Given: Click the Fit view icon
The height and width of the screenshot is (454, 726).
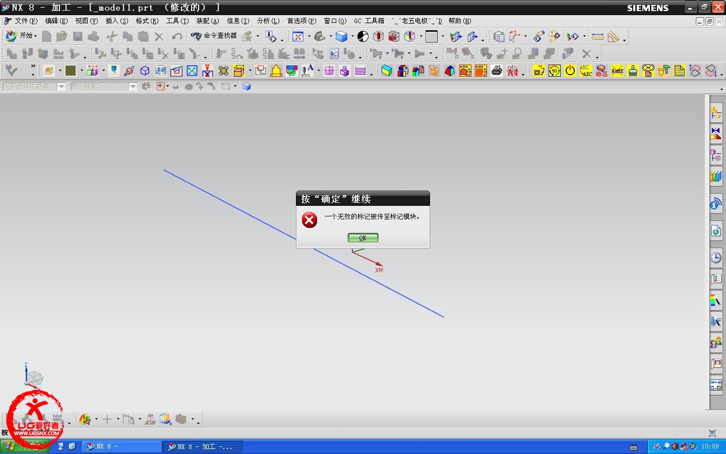Looking at the screenshot, I should point(298,36).
